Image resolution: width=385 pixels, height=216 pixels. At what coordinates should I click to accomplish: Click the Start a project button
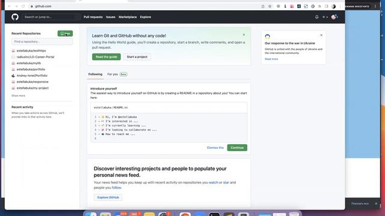(x=137, y=57)
